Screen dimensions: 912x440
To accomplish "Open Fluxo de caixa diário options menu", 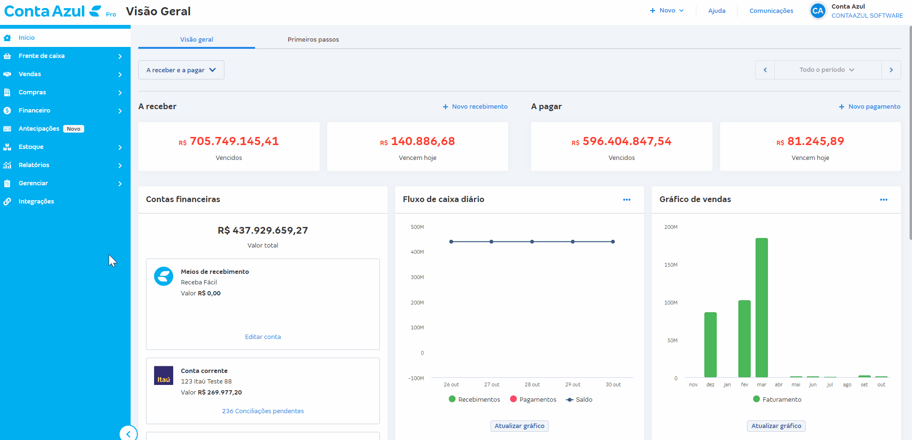I will coord(627,200).
